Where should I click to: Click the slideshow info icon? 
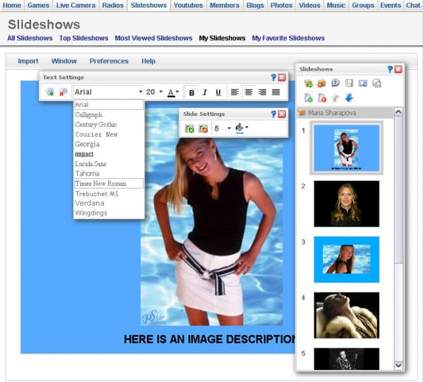point(336,83)
